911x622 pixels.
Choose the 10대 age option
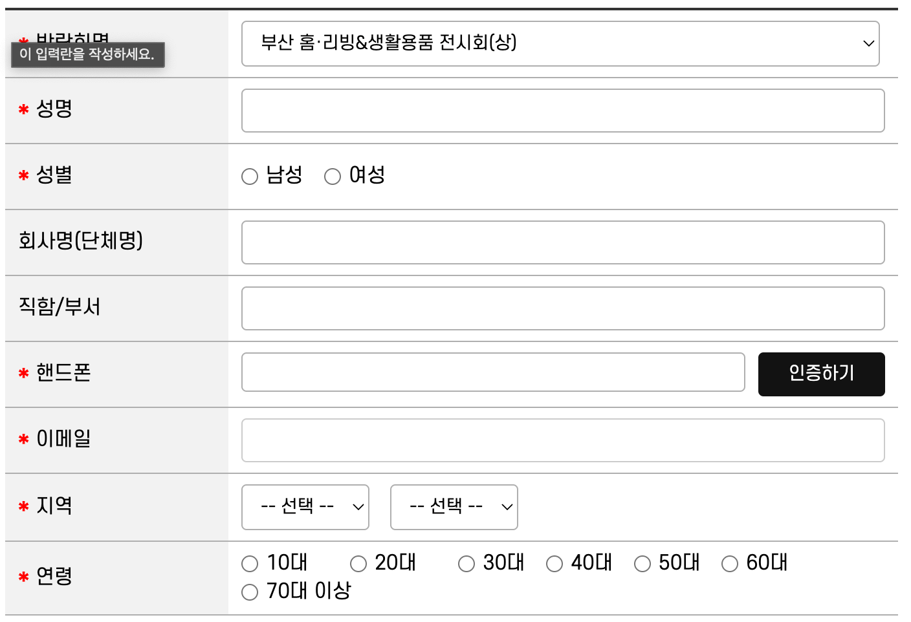pos(250,564)
